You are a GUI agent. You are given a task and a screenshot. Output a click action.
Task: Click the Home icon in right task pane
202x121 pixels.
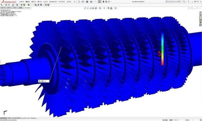tap(200, 13)
